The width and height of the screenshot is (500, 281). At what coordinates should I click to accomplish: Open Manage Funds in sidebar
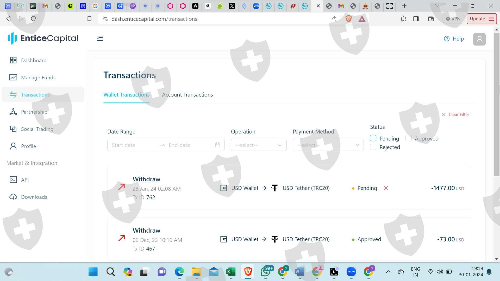point(38,78)
